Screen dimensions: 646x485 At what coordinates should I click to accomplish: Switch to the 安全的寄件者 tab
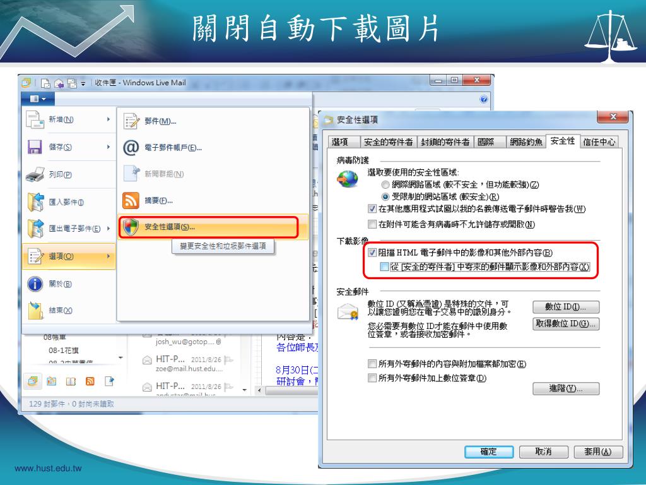pos(389,142)
